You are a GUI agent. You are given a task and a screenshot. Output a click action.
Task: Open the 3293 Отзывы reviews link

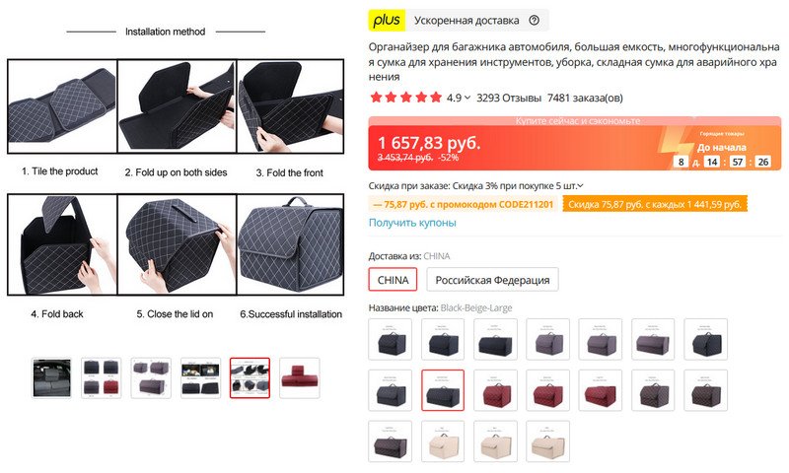[509, 98]
